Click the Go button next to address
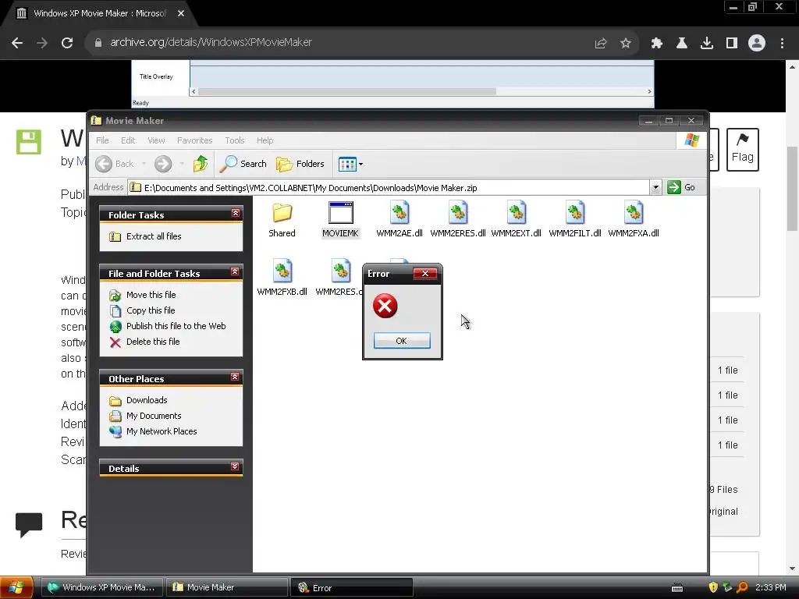The height and width of the screenshot is (599, 799). pos(681,187)
